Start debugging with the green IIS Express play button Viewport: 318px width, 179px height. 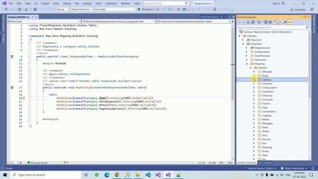pyautogui.click(x=139, y=9)
